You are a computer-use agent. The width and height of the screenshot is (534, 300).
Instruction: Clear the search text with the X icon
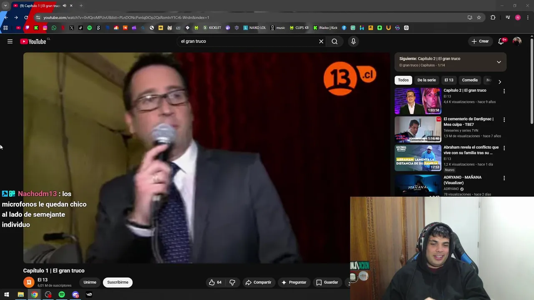(321, 41)
